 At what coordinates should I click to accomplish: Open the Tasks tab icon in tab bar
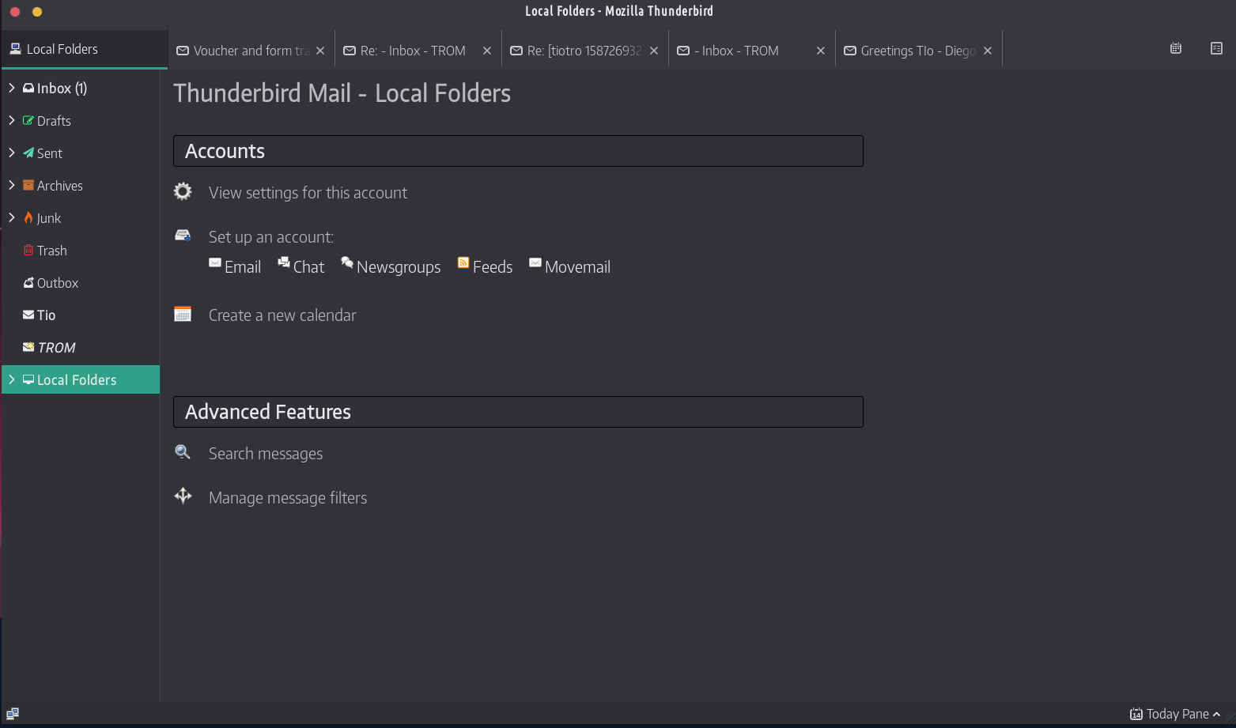tap(1216, 48)
